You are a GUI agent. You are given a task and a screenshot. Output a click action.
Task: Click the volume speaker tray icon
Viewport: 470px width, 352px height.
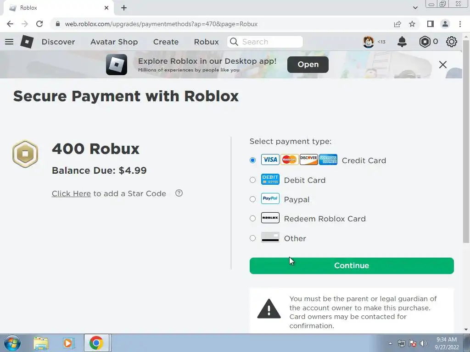(x=424, y=343)
